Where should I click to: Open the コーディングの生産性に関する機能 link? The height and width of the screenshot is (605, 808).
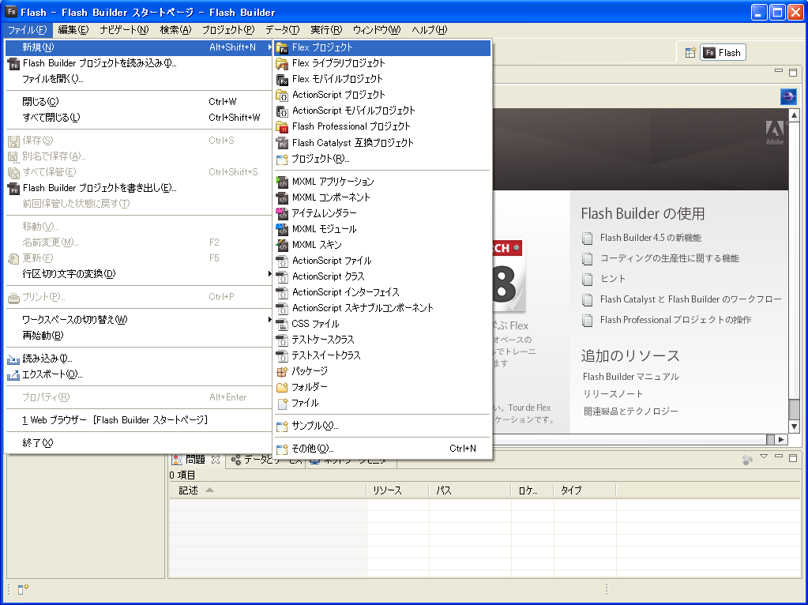click(x=669, y=259)
